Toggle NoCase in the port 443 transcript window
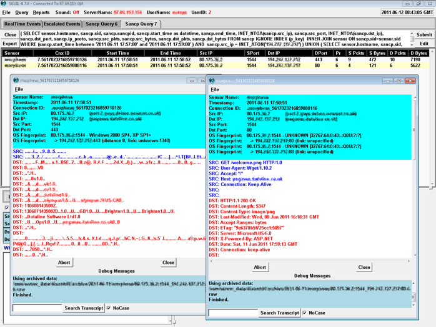436x327 pixels. point(110,308)
